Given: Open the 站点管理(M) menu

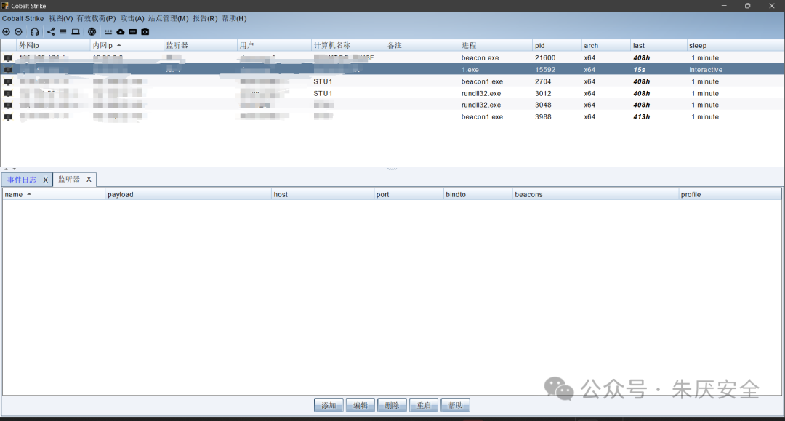Looking at the screenshot, I should click(168, 18).
